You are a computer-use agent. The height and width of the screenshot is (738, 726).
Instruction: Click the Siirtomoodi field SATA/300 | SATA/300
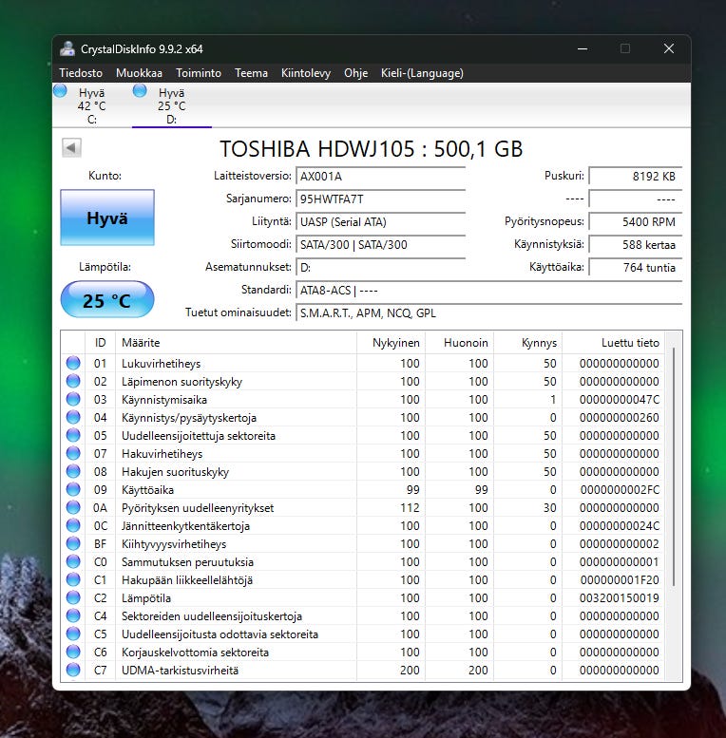380,244
